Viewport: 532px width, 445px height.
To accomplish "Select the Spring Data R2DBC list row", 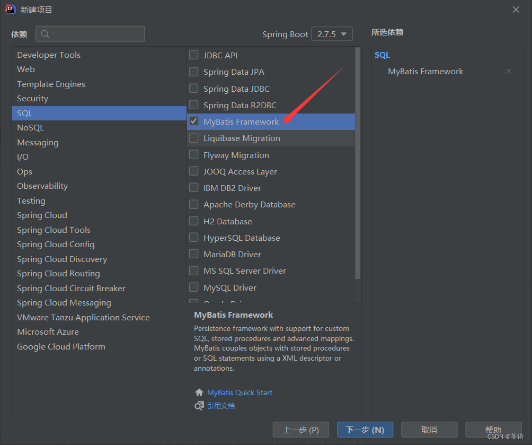I will coord(271,105).
